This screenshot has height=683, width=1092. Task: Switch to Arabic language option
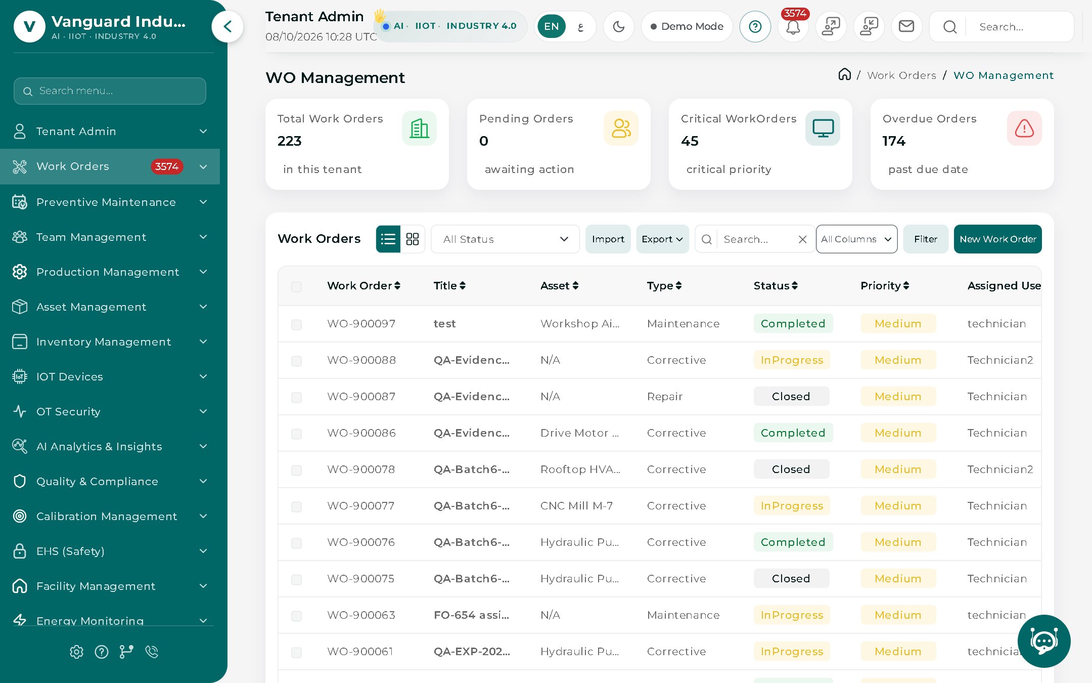pyautogui.click(x=580, y=26)
